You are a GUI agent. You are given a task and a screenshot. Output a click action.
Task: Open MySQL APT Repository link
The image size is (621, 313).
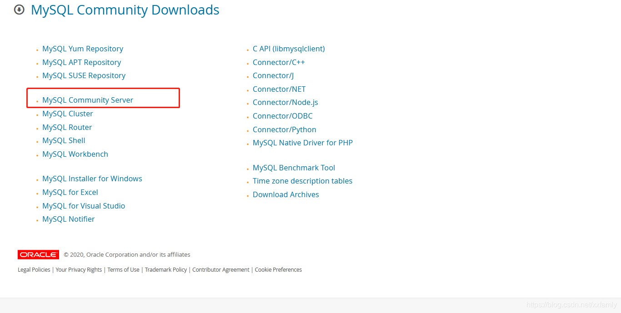[x=82, y=62]
